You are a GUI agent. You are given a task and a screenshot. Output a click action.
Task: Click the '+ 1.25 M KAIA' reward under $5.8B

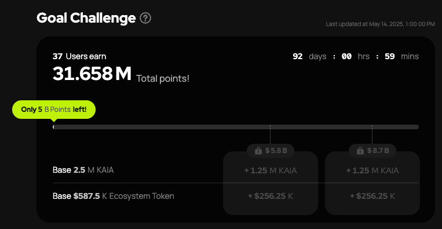tap(271, 170)
